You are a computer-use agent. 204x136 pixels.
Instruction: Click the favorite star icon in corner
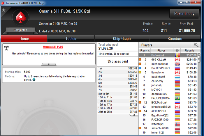pyautogui.click(x=3, y=10)
